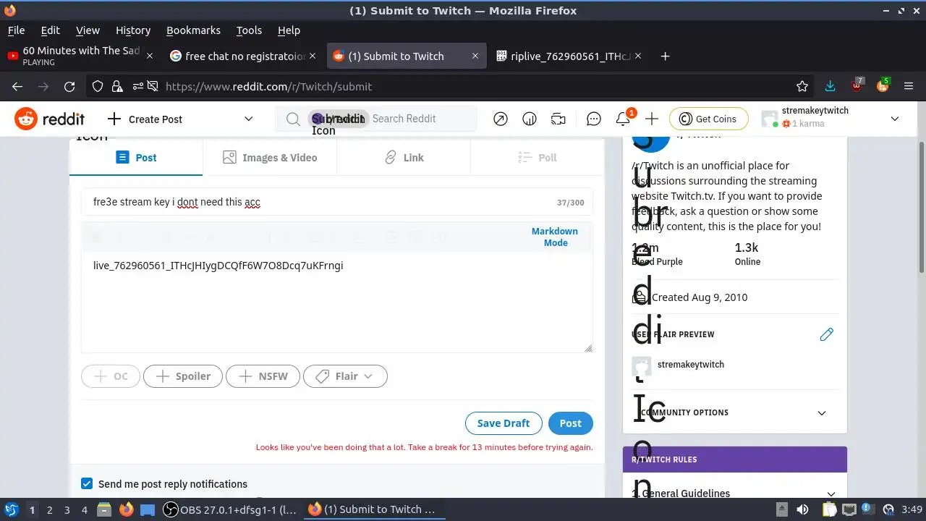Click the Get Coins button
926x521 pixels.
pos(708,119)
